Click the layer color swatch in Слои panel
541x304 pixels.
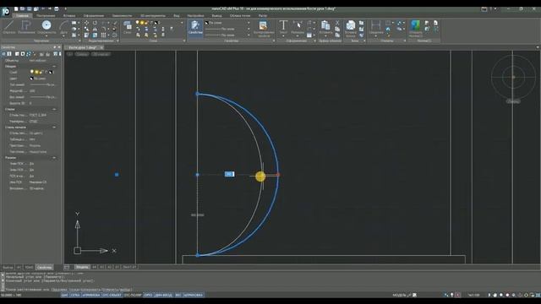pyautogui.click(x=156, y=23)
